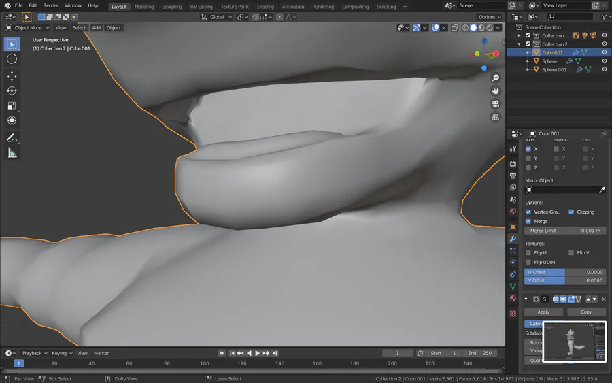Select the Measure tool

(12, 153)
